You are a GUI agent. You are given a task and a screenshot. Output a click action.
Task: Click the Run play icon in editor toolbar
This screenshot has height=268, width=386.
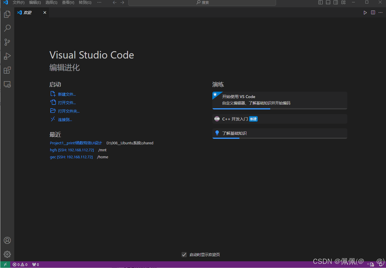pyautogui.click(x=365, y=13)
